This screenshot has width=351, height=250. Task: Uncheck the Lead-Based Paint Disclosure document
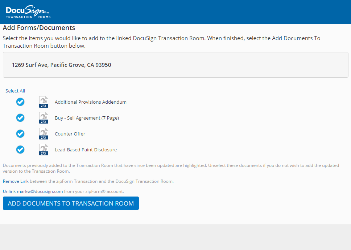click(x=20, y=150)
